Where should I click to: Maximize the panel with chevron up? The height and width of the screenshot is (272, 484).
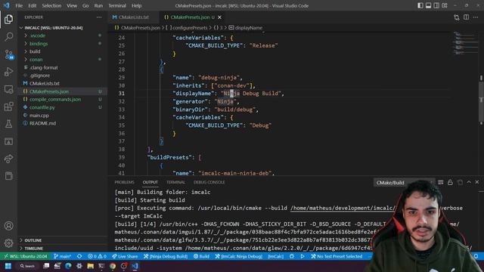click(469, 182)
